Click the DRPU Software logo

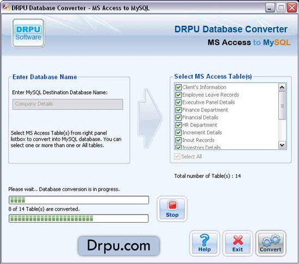point(28,33)
